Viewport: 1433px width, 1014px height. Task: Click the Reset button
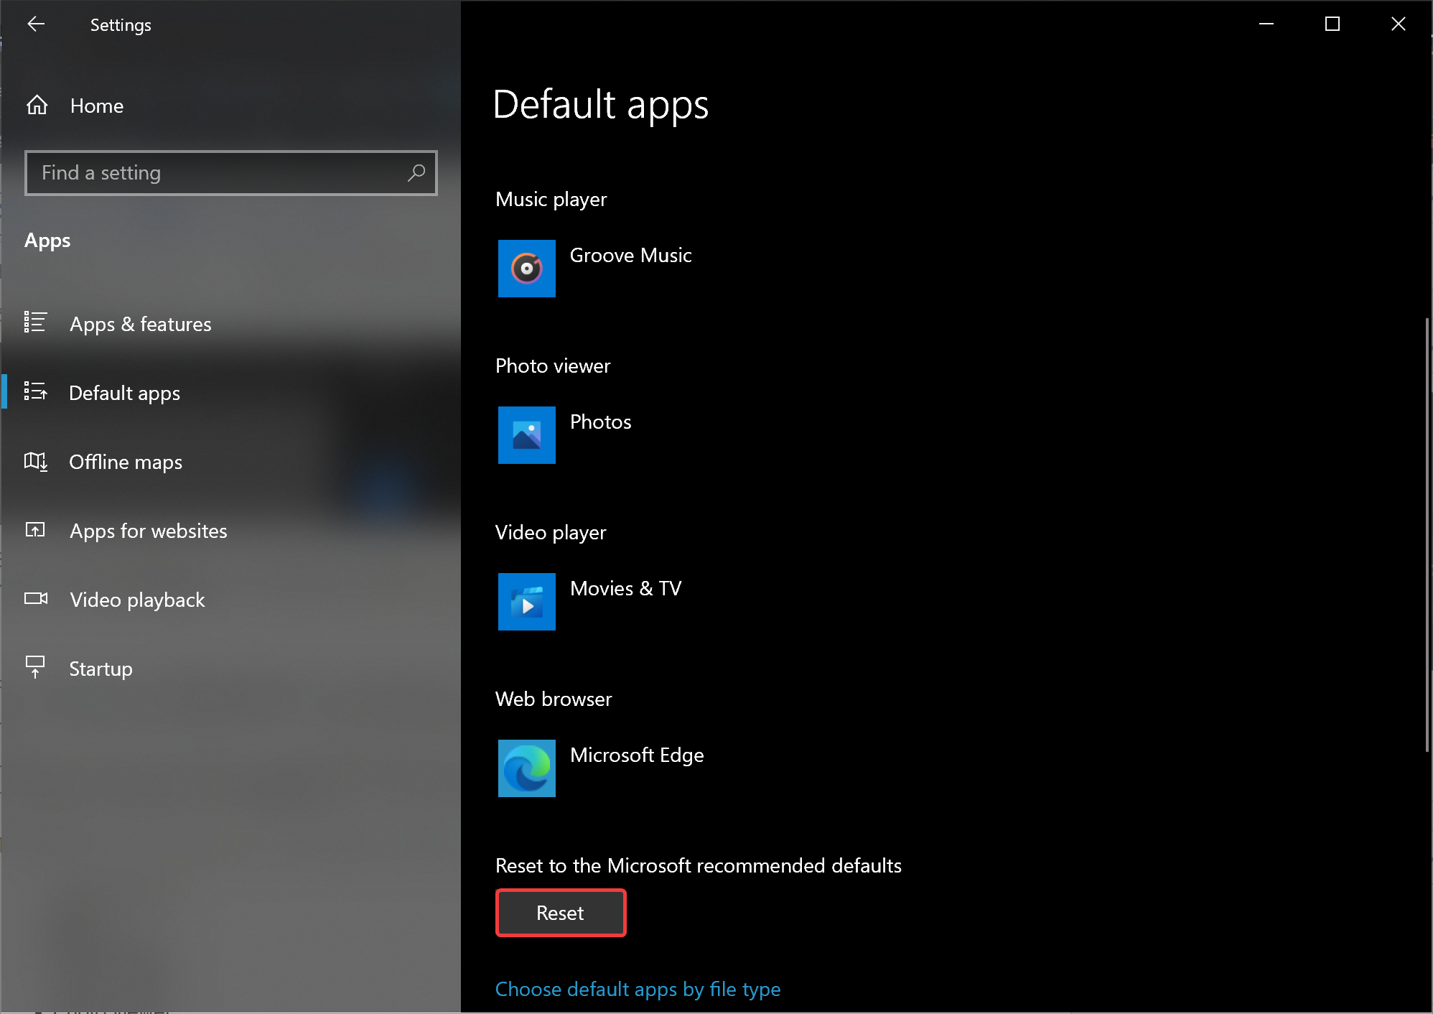561,913
